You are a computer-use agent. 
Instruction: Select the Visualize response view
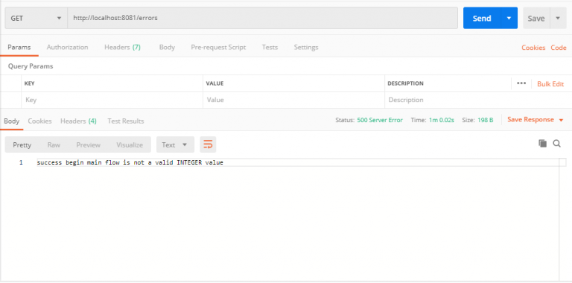[130, 144]
